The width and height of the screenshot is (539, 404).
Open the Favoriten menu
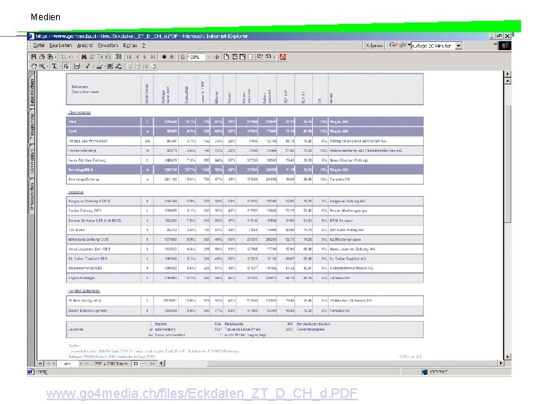coord(108,46)
